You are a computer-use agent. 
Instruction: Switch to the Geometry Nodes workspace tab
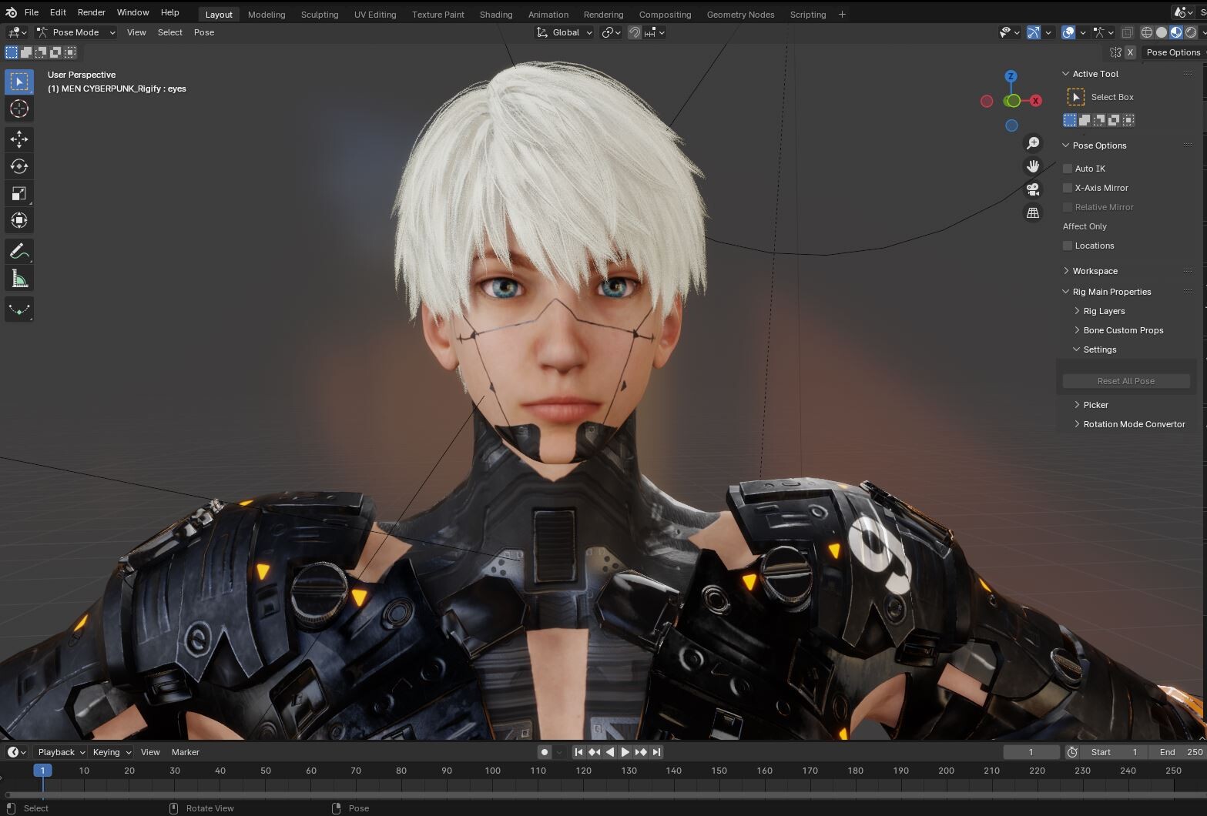(x=740, y=14)
